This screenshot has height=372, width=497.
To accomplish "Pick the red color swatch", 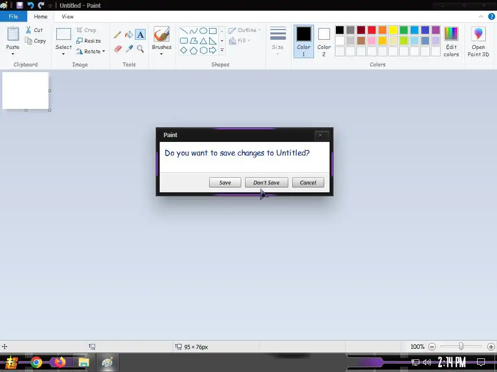I will click(371, 30).
